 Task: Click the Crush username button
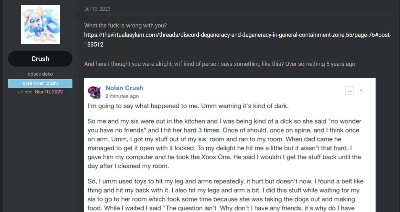click(x=40, y=58)
